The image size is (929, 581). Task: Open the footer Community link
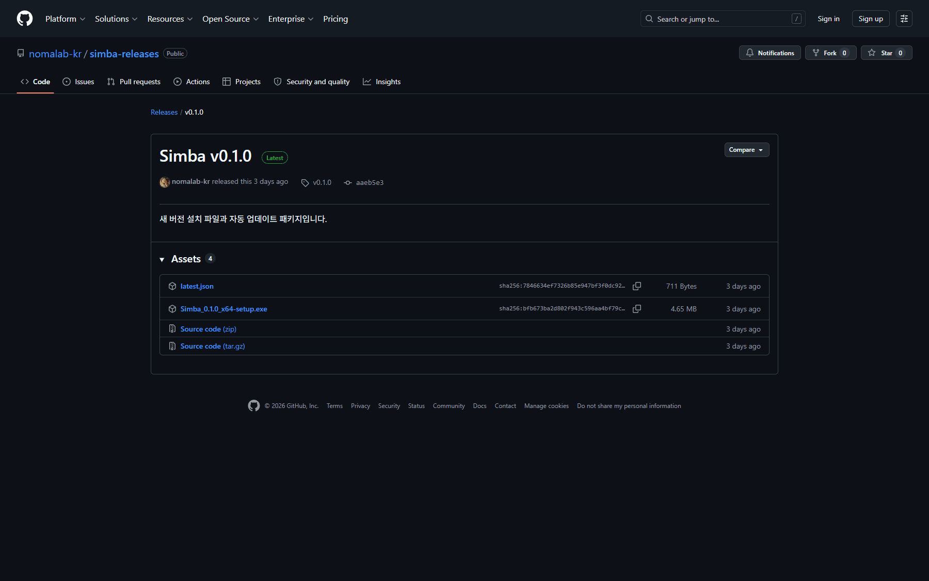click(449, 406)
